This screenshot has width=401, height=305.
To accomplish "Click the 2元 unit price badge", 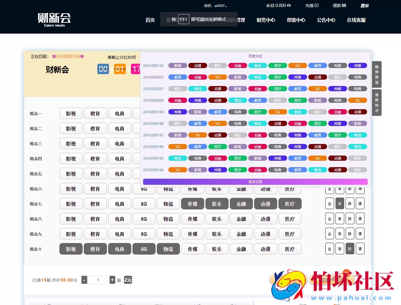I will (128, 280).
